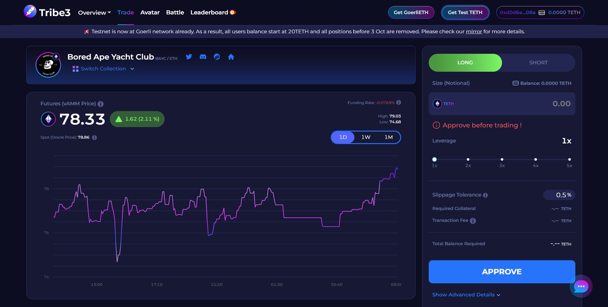The image size is (608, 307).
Task: Open the mirror link in banner
Action: 474,31
